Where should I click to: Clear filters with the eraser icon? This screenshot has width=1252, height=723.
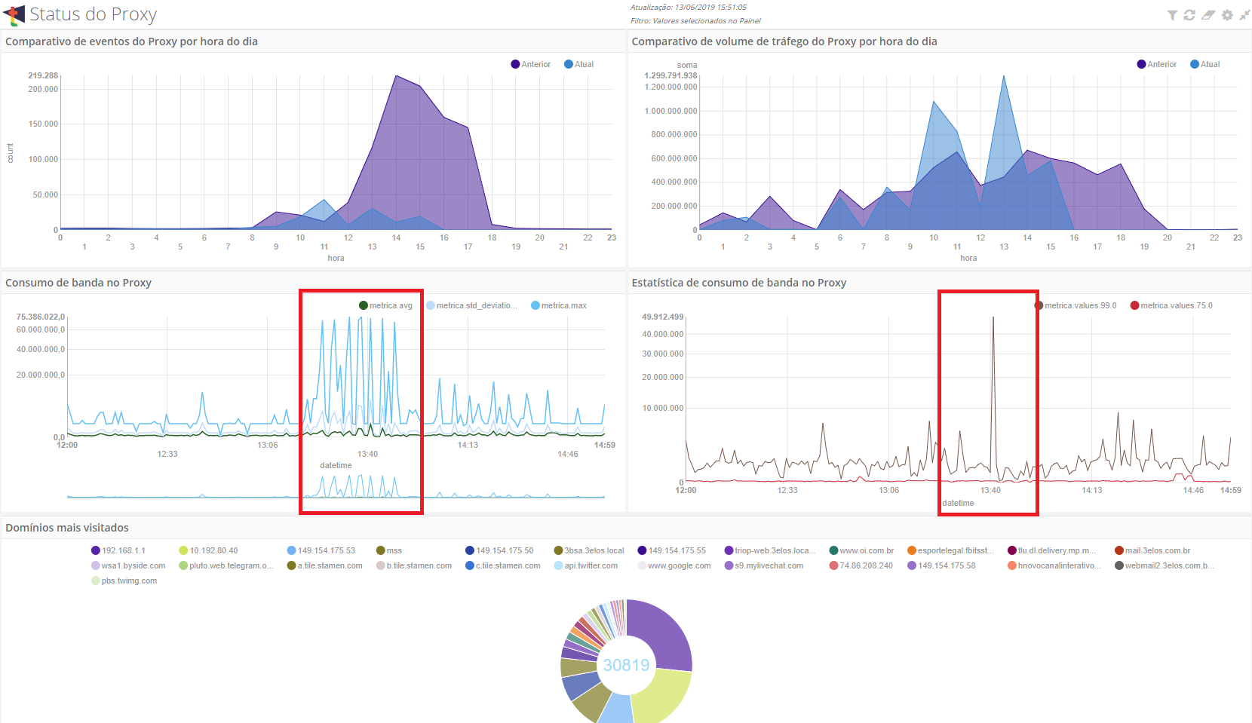click(1208, 15)
